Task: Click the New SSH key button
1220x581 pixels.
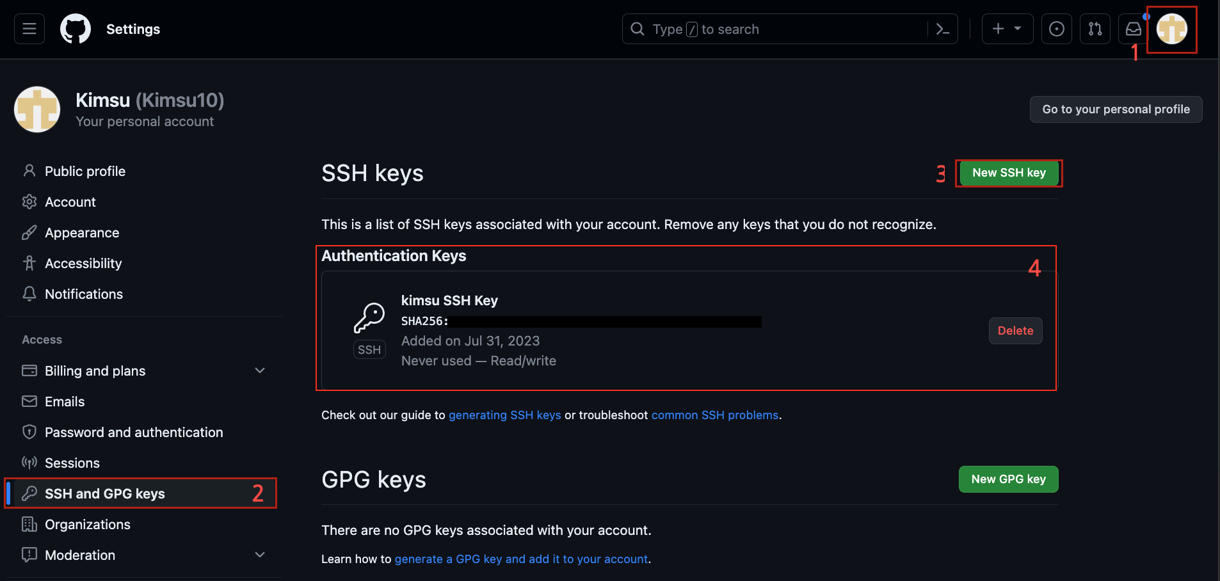Action: click(x=1009, y=173)
